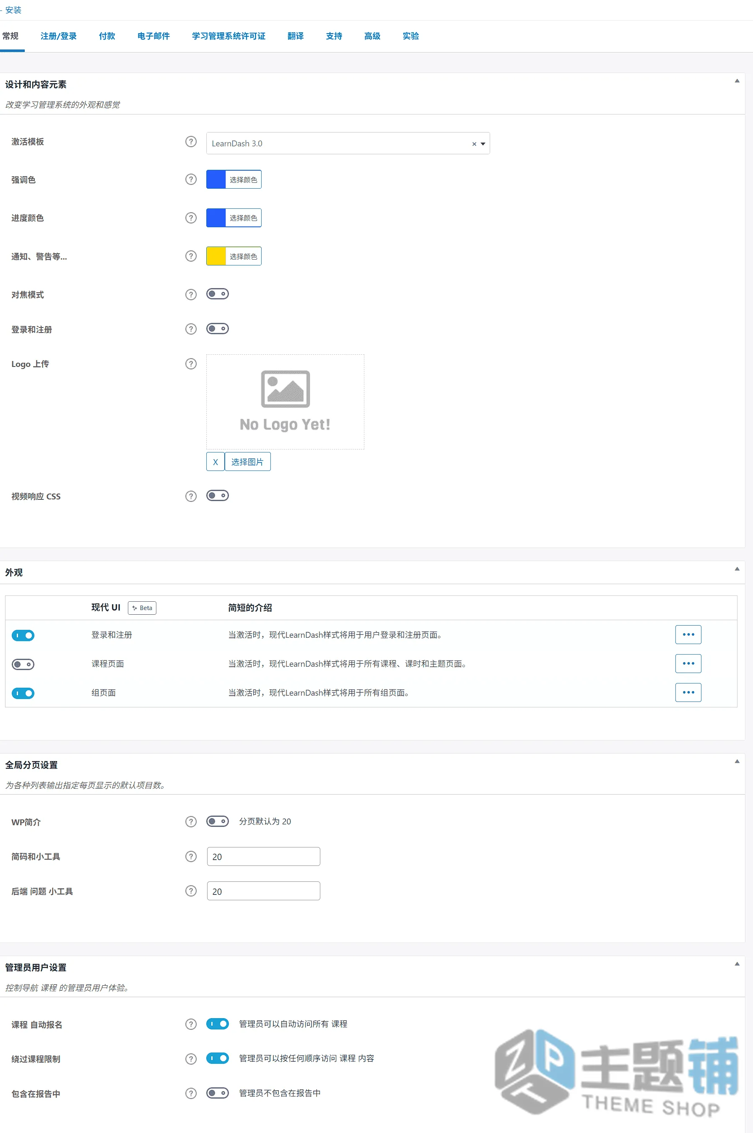Open more options for 登录和注册 row
This screenshot has height=1133, width=753.
[x=688, y=634]
